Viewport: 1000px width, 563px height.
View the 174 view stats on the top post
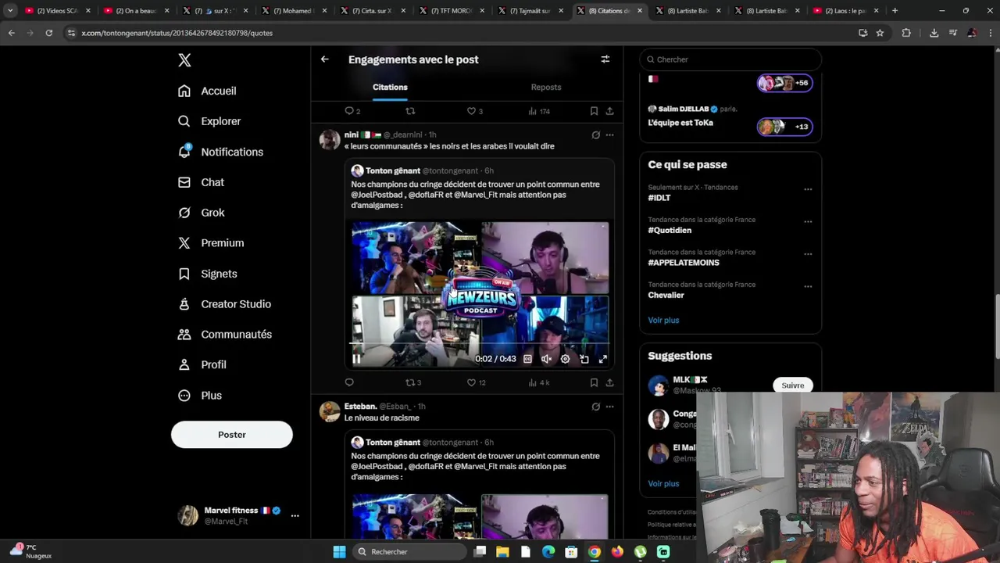click(539, 111)
